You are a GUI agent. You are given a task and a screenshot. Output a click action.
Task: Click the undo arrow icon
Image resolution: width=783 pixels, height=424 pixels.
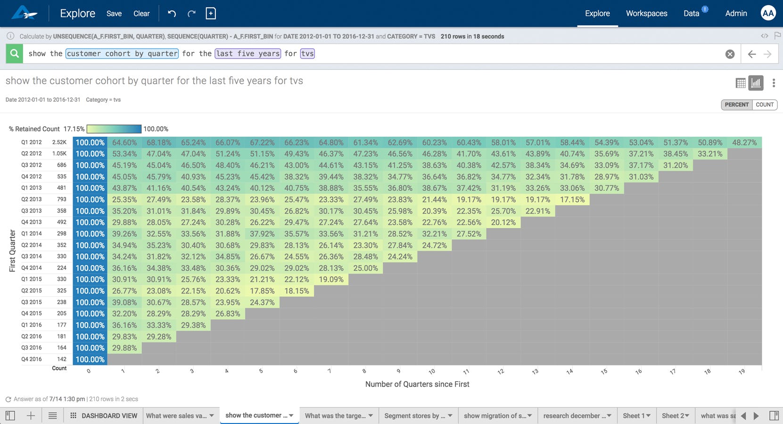click(x=172, y=14)
